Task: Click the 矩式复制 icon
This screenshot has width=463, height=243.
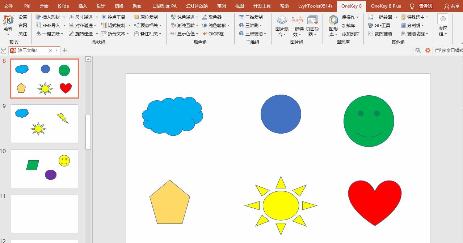Action: coord(104,25)
